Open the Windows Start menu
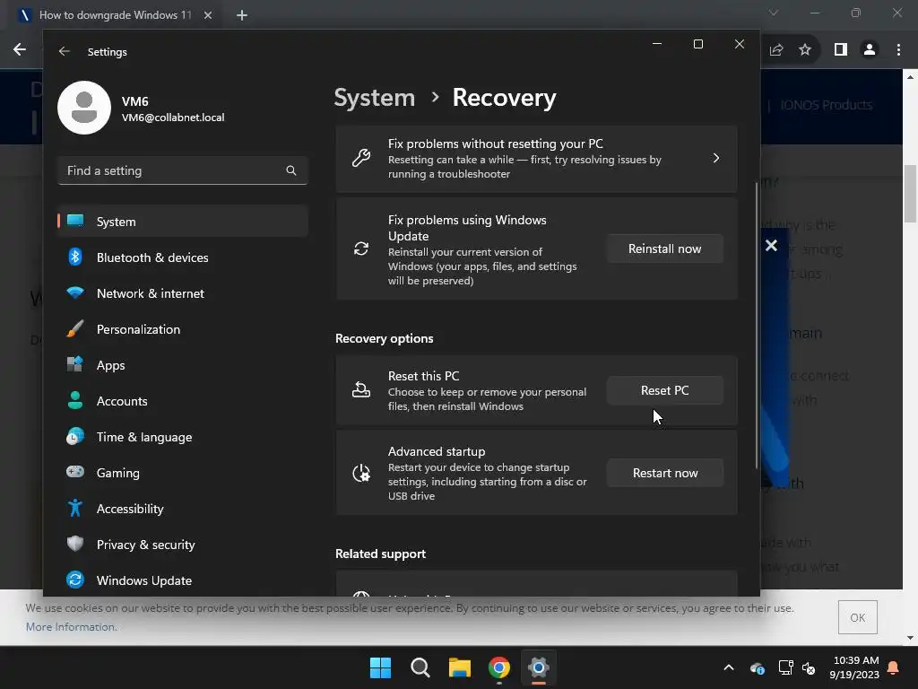Viewport: 918px width, 689px height. pyautogui.click(x=380, y=667)
